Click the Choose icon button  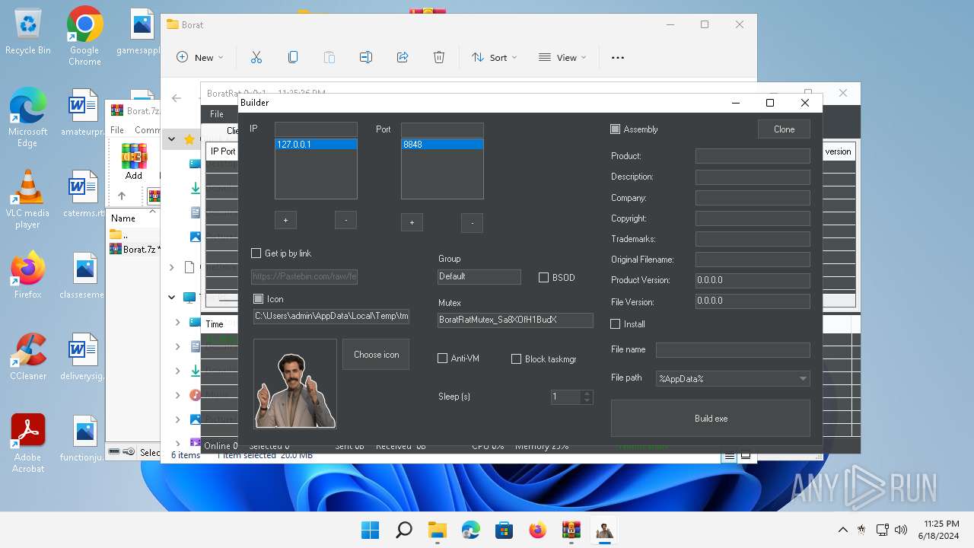click(376, 355)
